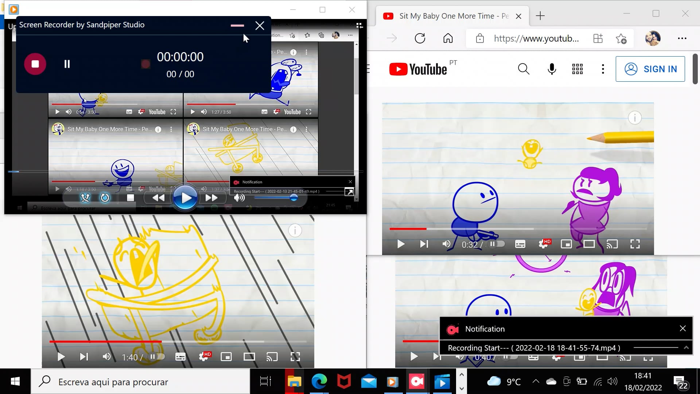Screen dimensions: 700x394
Task: Sign in to YouTube
Action: pos(651,69)
